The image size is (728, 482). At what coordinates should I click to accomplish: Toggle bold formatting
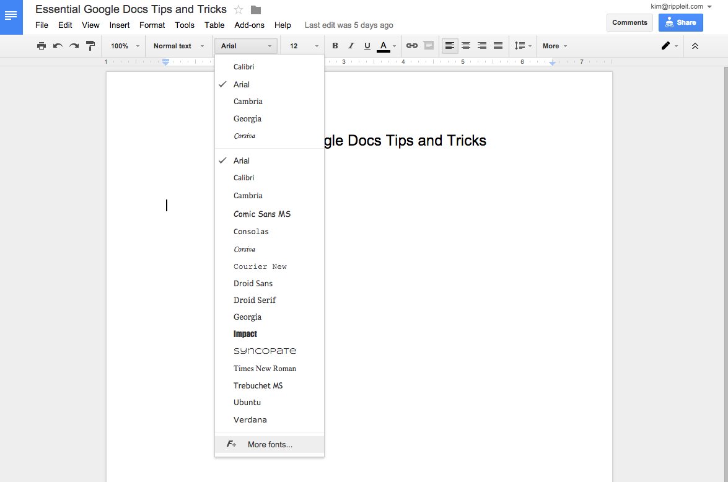335,46
